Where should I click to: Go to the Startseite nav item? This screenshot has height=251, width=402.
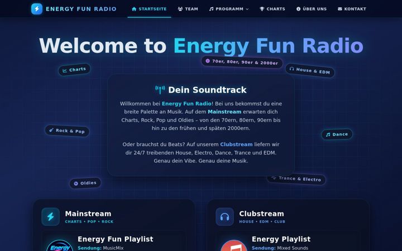click(x=149, y=9)
